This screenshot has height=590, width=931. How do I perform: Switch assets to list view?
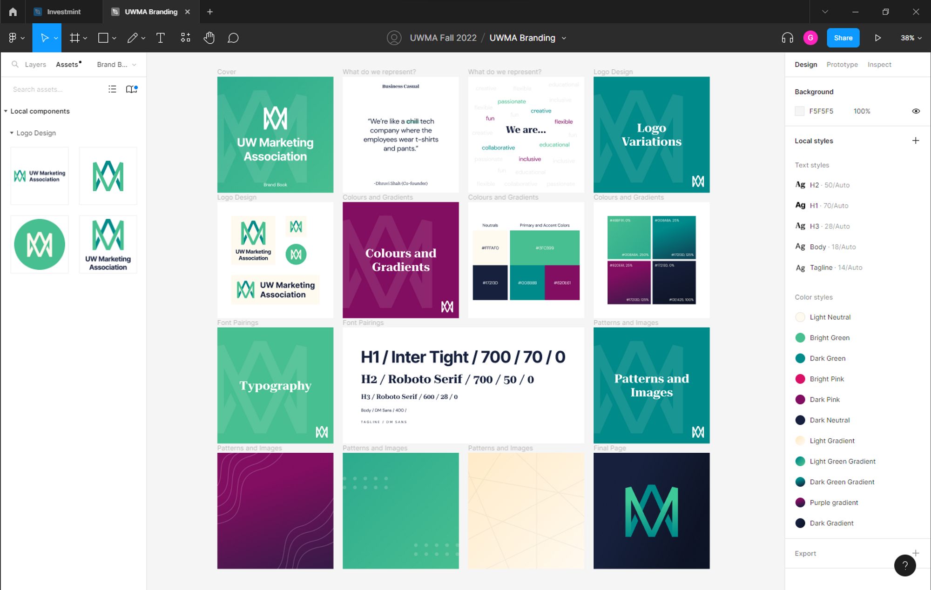pos(112,89)
